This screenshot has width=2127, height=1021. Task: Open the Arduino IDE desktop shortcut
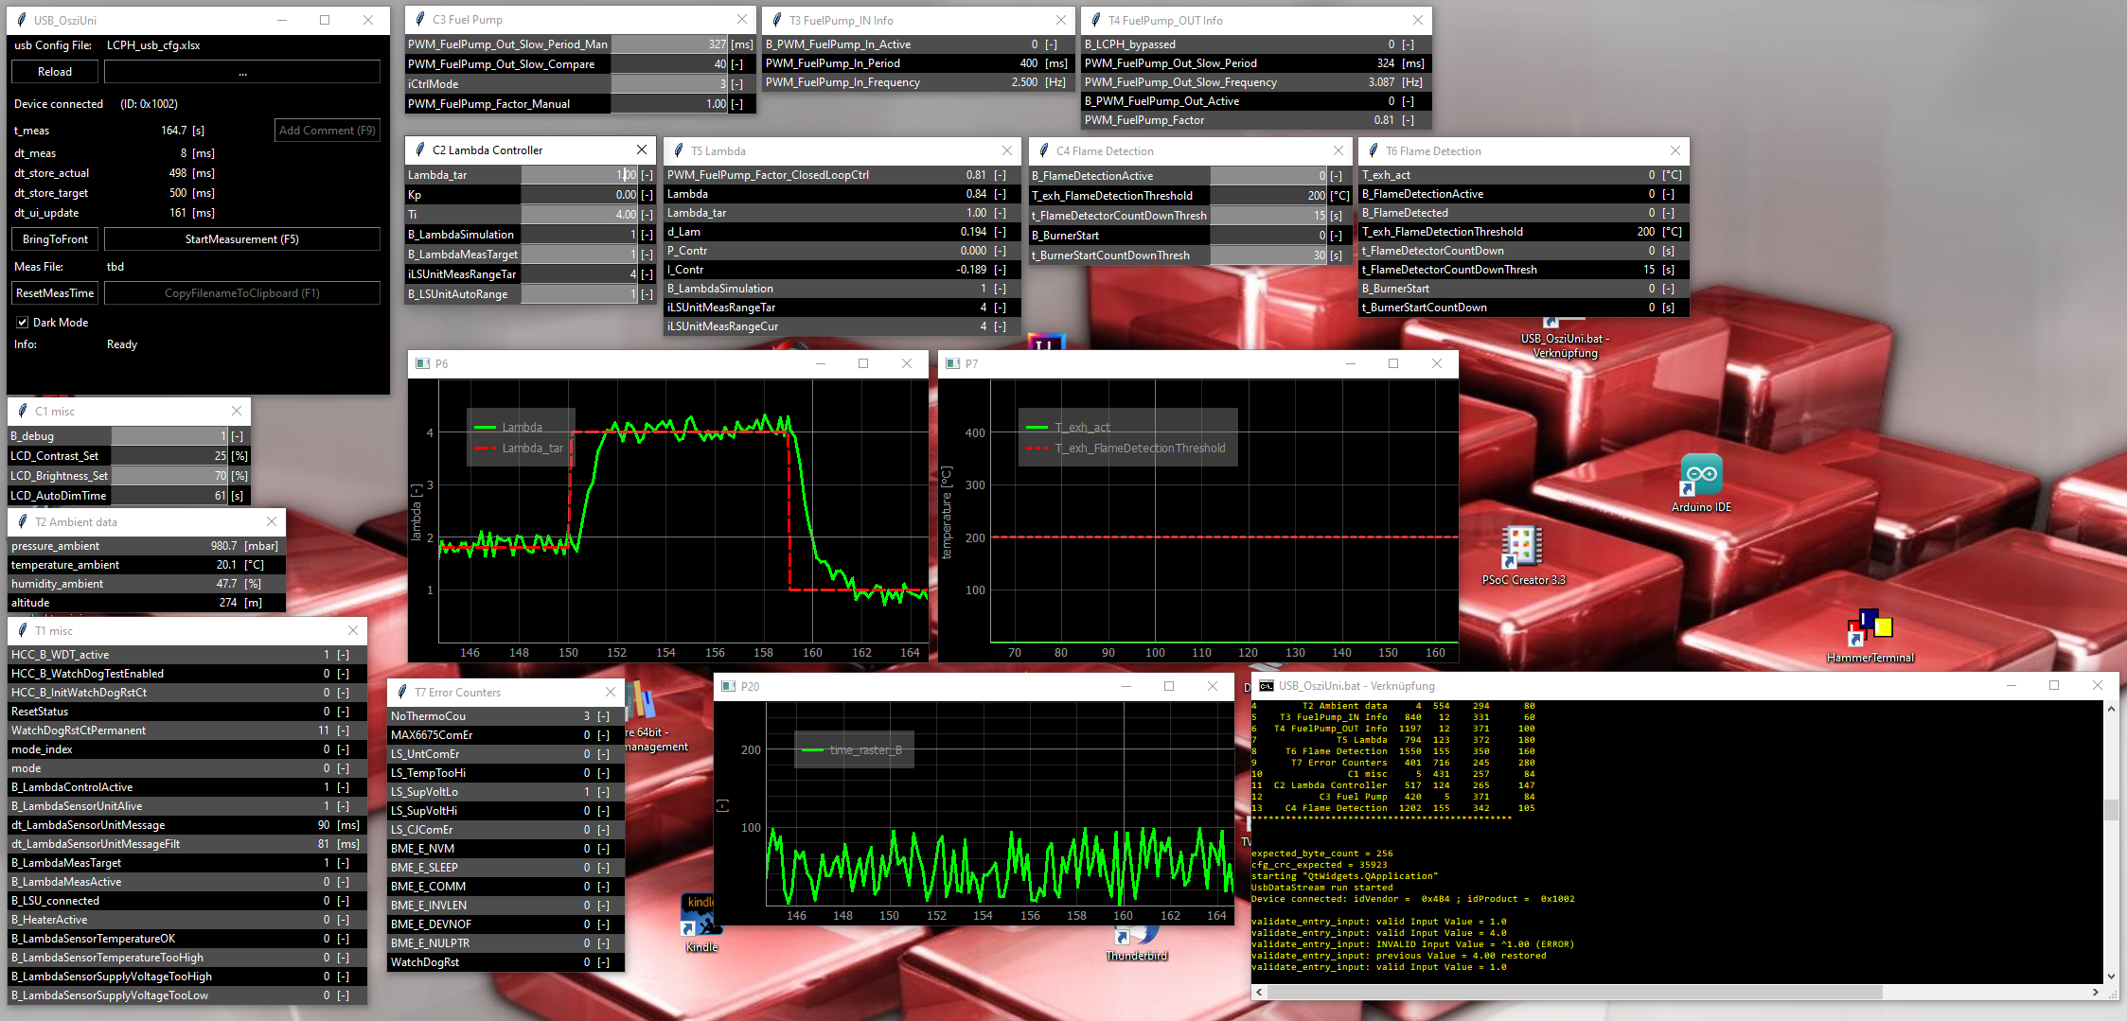[x=1700, y=476]
